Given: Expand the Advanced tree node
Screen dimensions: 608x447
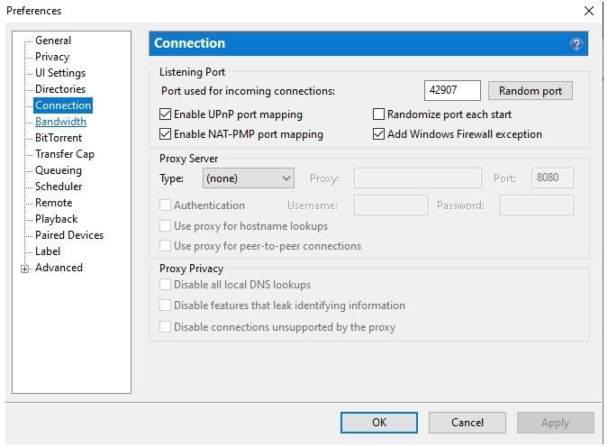Looking at the screenshot, I should pos(25,269).
